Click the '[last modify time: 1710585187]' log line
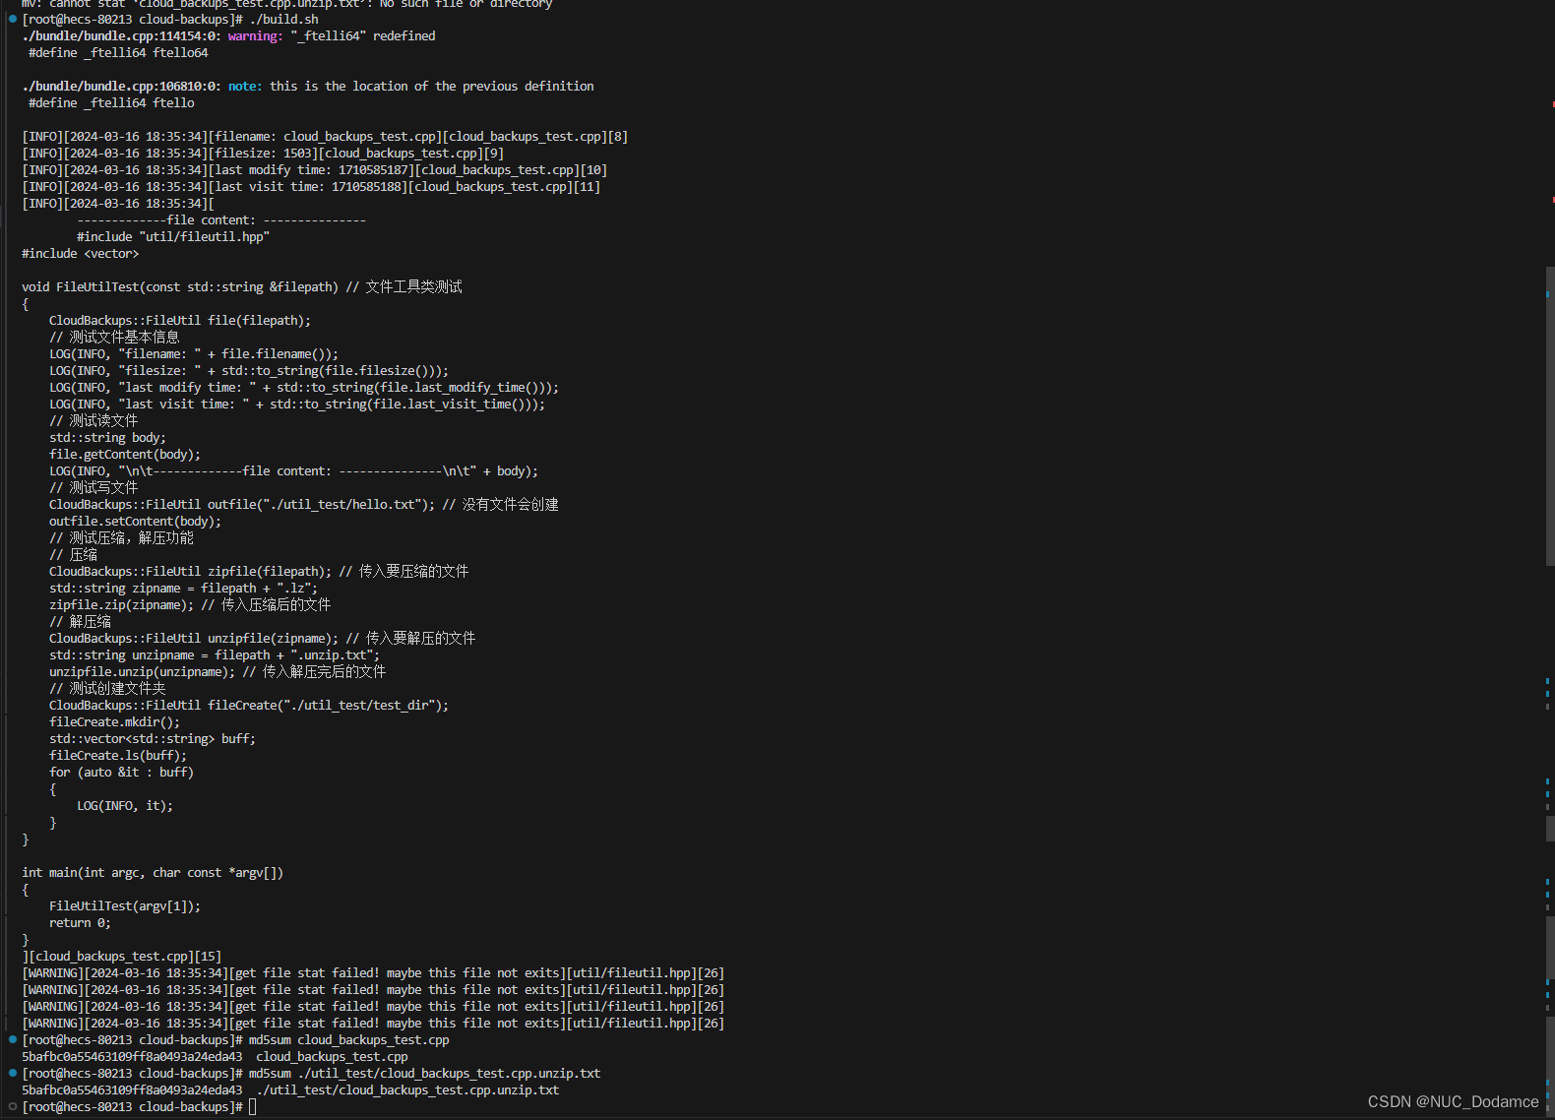This screenshot has height=1120, width=1555. tap(315, 169)
